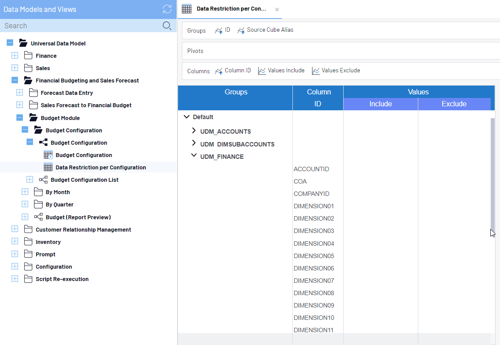Expand the UDM_ACCOUNTS group row
The height and width of the screenshot is (345, 500).
193,131
